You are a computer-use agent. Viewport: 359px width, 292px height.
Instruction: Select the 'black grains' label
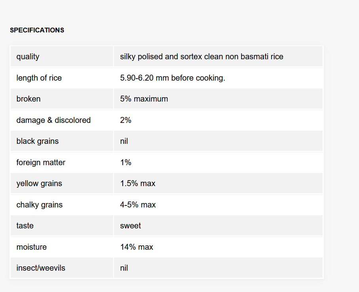38,141
